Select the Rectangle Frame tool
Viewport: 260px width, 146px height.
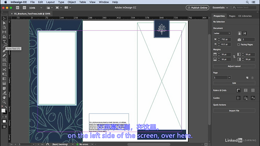pyautogui.click(x=4, y=60)
